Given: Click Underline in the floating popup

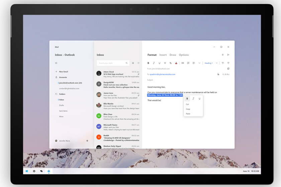Looking at the screenshot, I should tap(199, 99).
